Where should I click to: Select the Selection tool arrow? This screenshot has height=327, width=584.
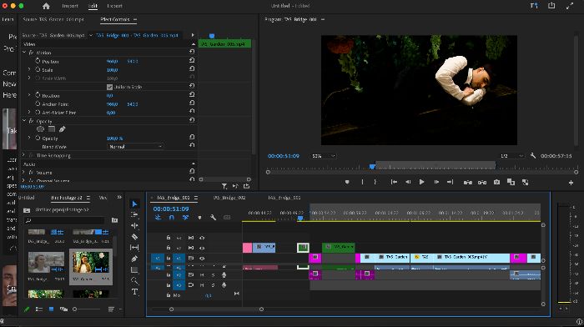[134, 204]
